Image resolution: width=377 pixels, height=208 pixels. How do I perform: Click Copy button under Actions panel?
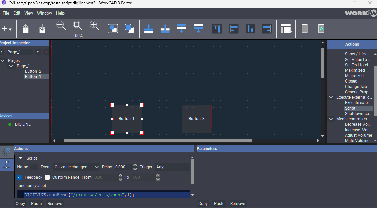pyautogui.click(x=20, y=203)
